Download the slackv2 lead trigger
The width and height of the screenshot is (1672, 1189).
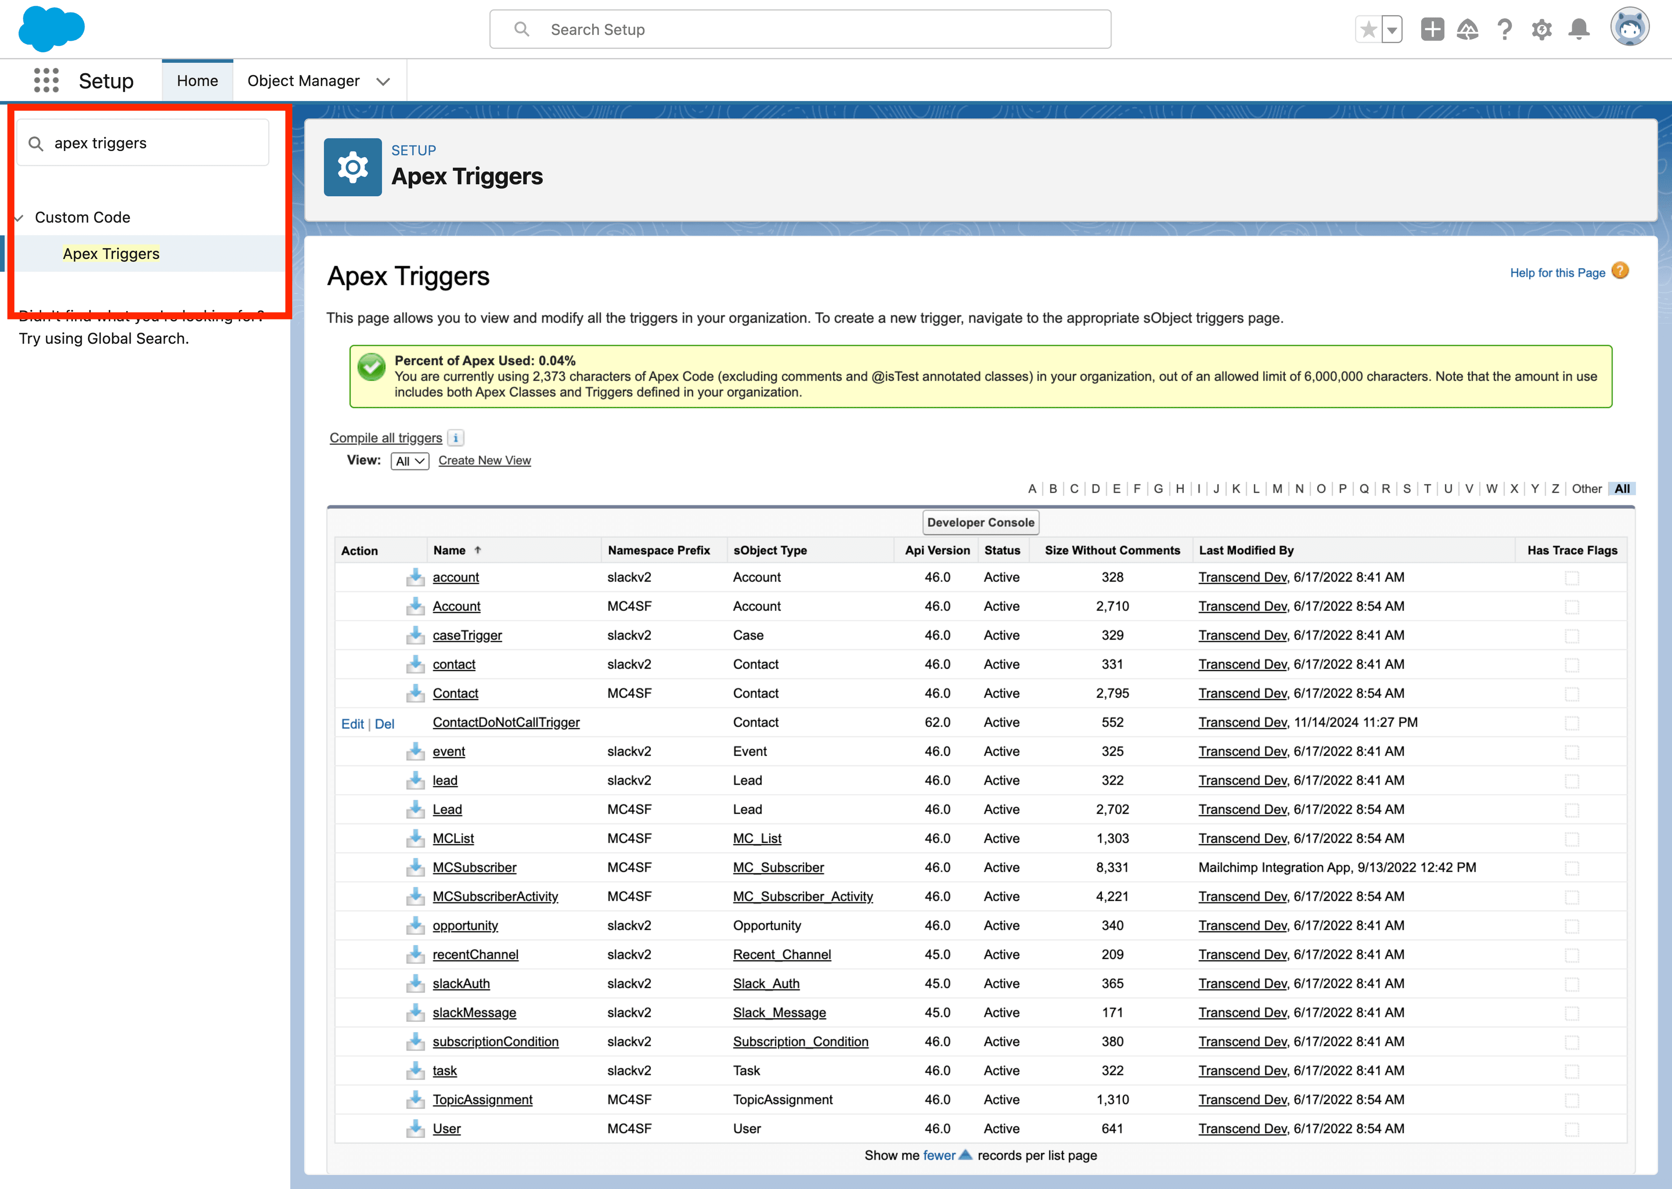point(415,781)
